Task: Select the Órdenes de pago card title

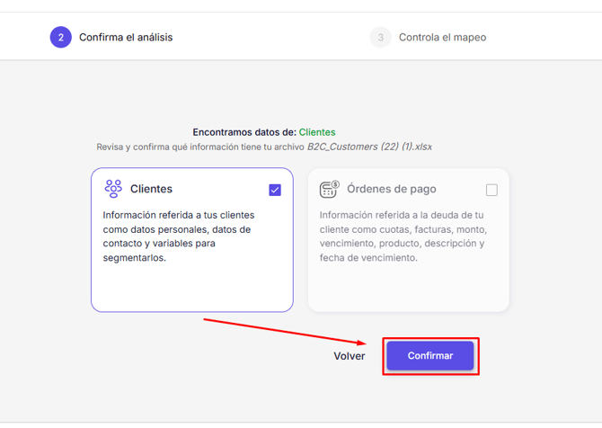Action: pyautogui.click(x=392, y=189)
